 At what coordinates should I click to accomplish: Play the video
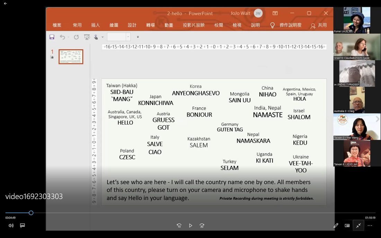(190, 226)
